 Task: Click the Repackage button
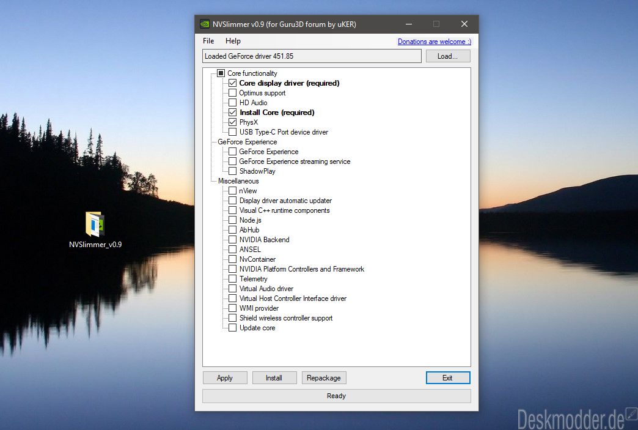[324, 378]
